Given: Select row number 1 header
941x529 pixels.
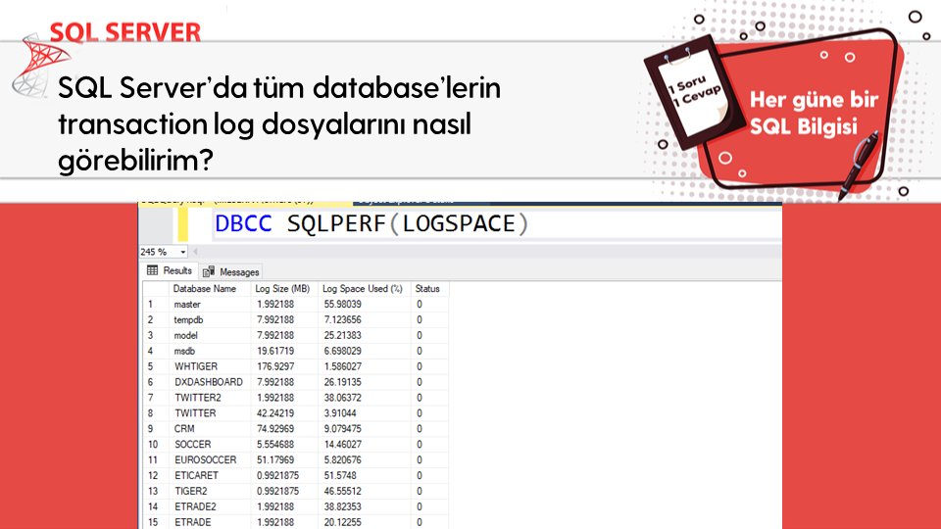Looking at the screenshot, I should point(156,304).
